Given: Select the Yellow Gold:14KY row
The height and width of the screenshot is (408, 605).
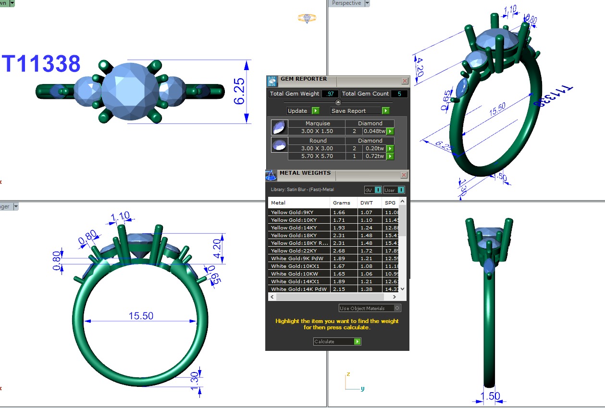Looking at the screenshot, I should [299, 228].
